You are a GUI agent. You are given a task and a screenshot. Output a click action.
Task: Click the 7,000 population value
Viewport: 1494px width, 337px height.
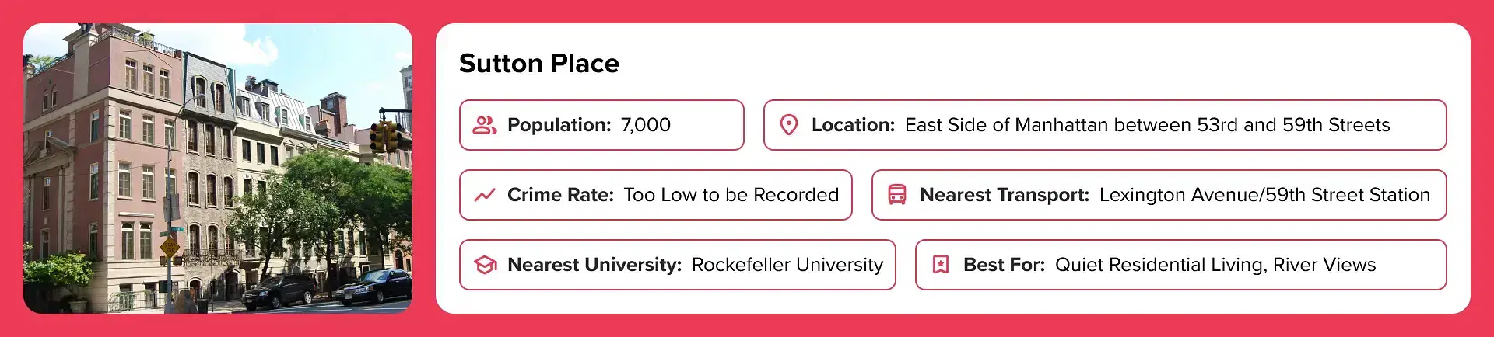click(646, 125)
